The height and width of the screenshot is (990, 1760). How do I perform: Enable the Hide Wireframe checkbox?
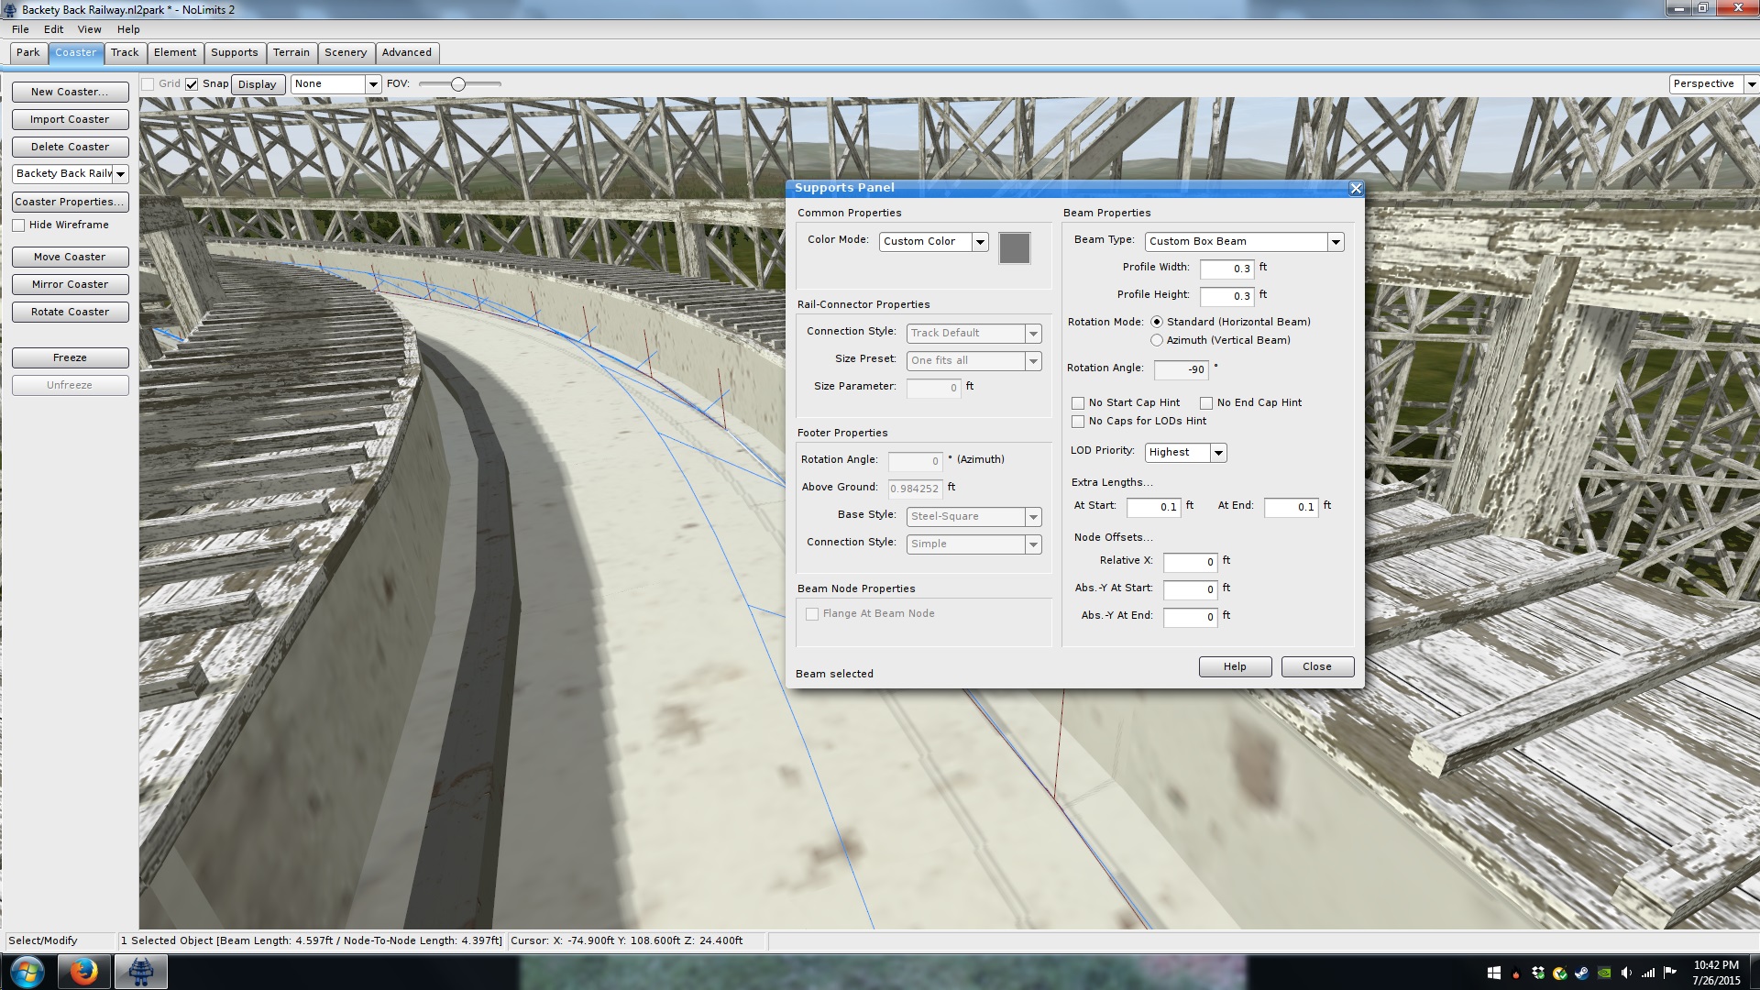point(18,225)
